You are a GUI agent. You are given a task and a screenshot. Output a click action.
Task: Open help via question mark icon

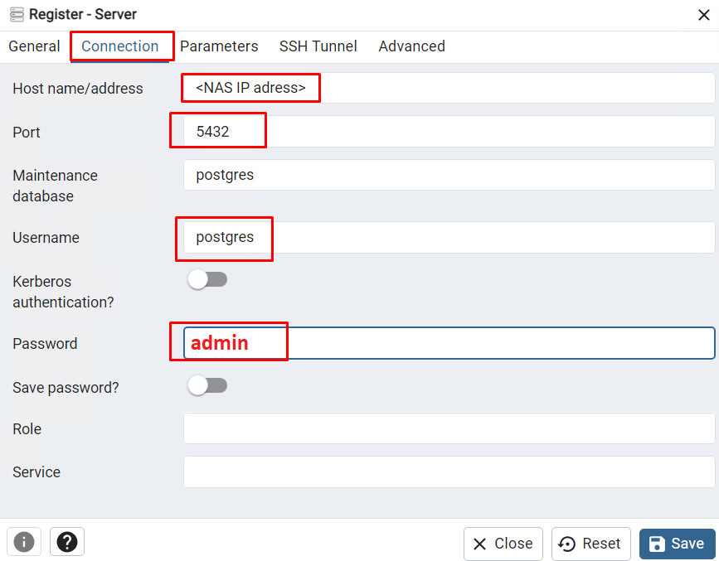coord(67,542)
